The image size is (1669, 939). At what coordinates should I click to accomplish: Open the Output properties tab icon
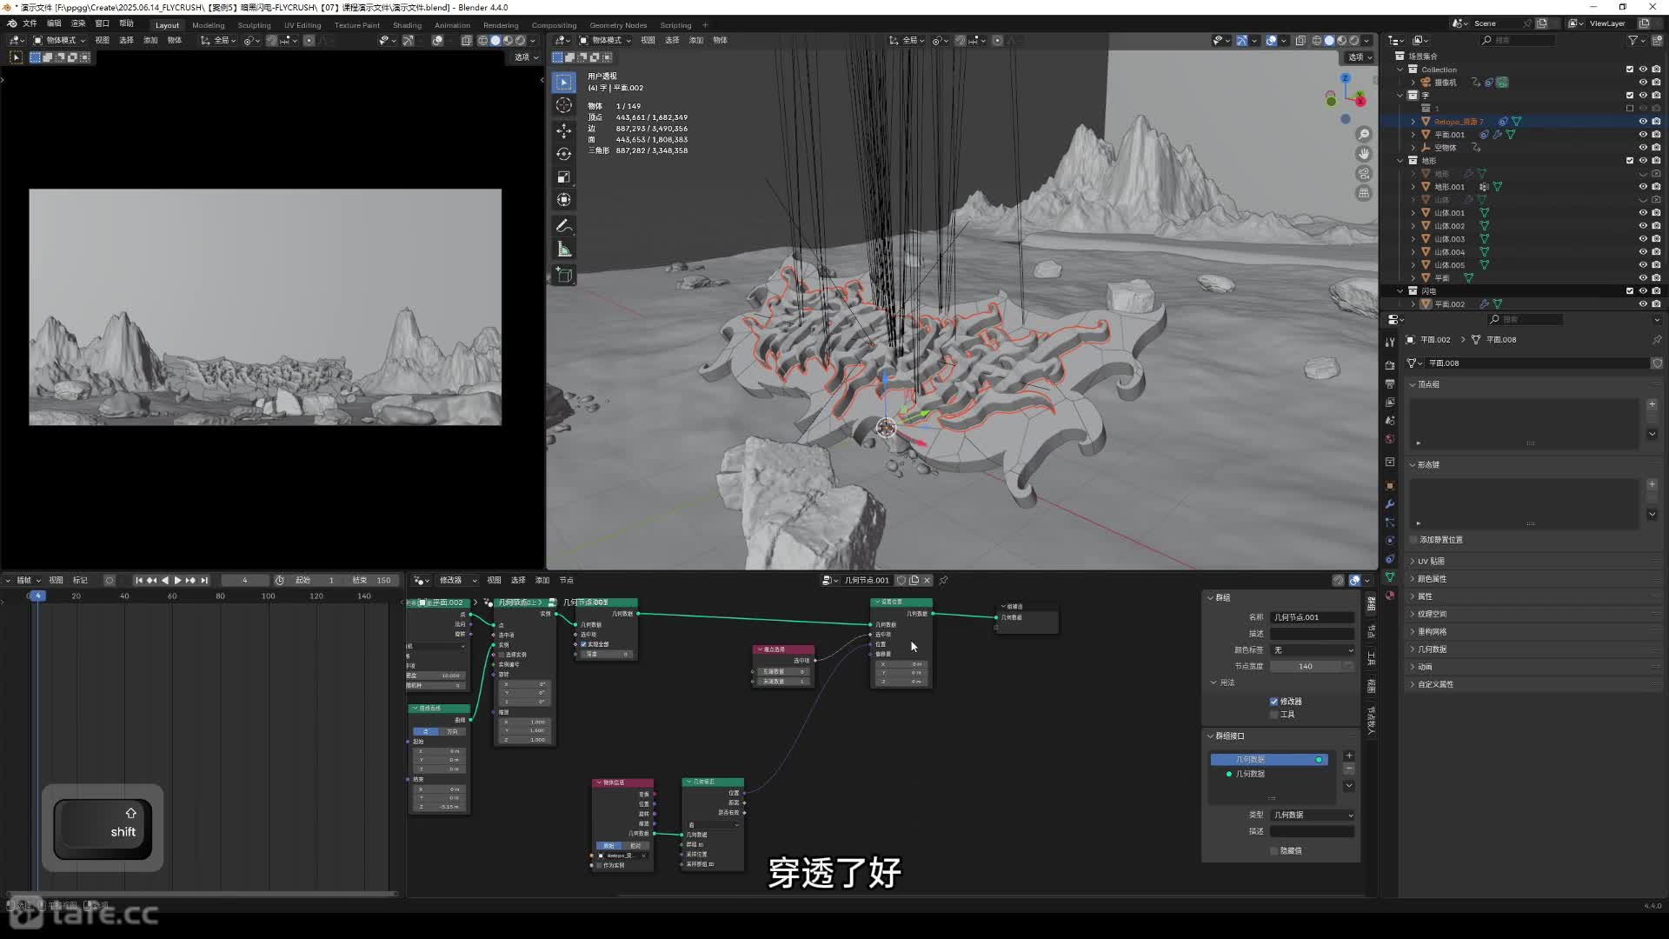pos(1390,383)
